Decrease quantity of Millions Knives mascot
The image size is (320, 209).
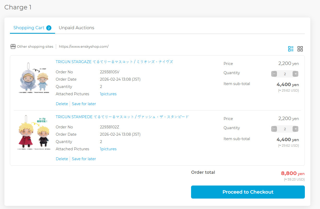click(x=274, y=74)
